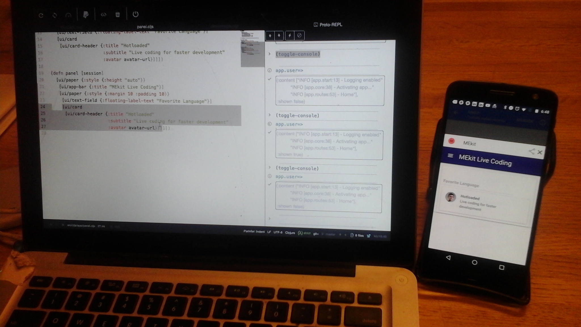The image size is (581, 327).
Task: Click the power icon in the toolbar
Action: pos(136,14)
